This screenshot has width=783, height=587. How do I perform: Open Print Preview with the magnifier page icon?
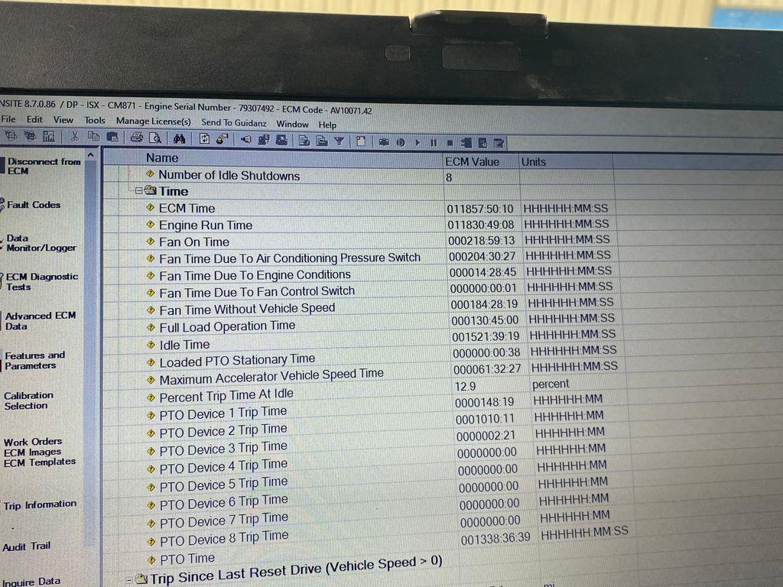coord(155,138)
